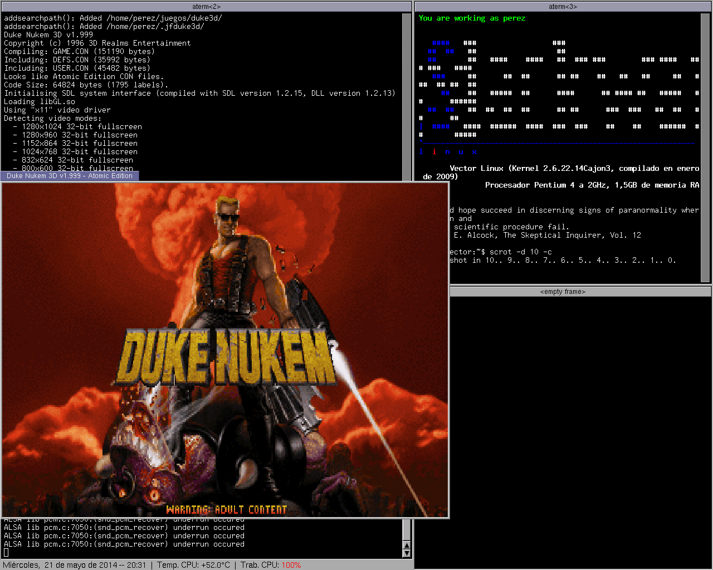Click the 'Copyright (c) 1996 3D Realms Entertainment' line
This screenshot has height=570, width=713.
[97, 43]
